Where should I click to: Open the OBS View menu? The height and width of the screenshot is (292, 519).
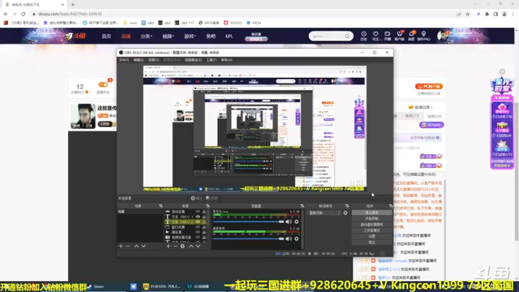(153, 60)
